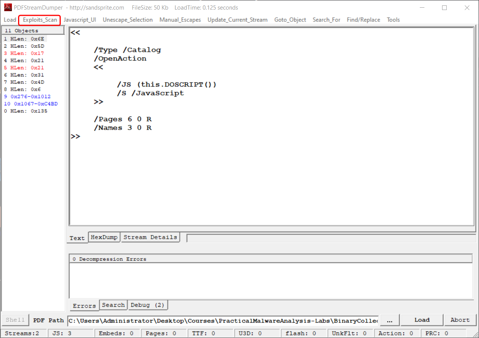Viewport: 479px width, 338px height.
Task: Switch to the Stream Details tab
Action: coord(150,237)
